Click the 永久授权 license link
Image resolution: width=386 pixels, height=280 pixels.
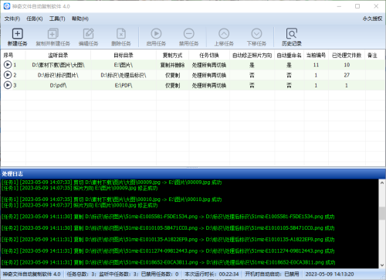click(x=372, y=19)
